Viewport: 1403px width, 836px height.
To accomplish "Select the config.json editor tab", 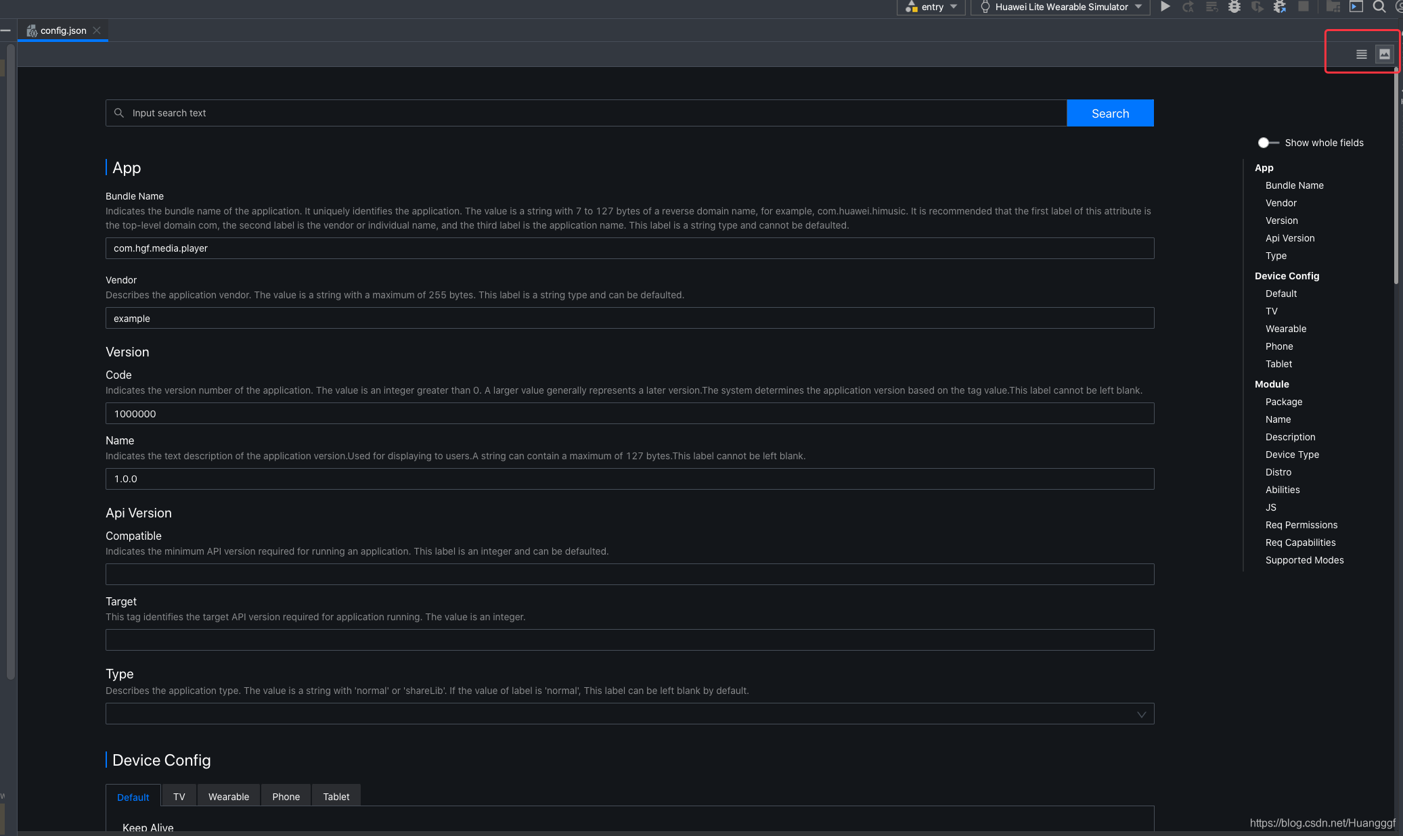I will click(63, 30).
